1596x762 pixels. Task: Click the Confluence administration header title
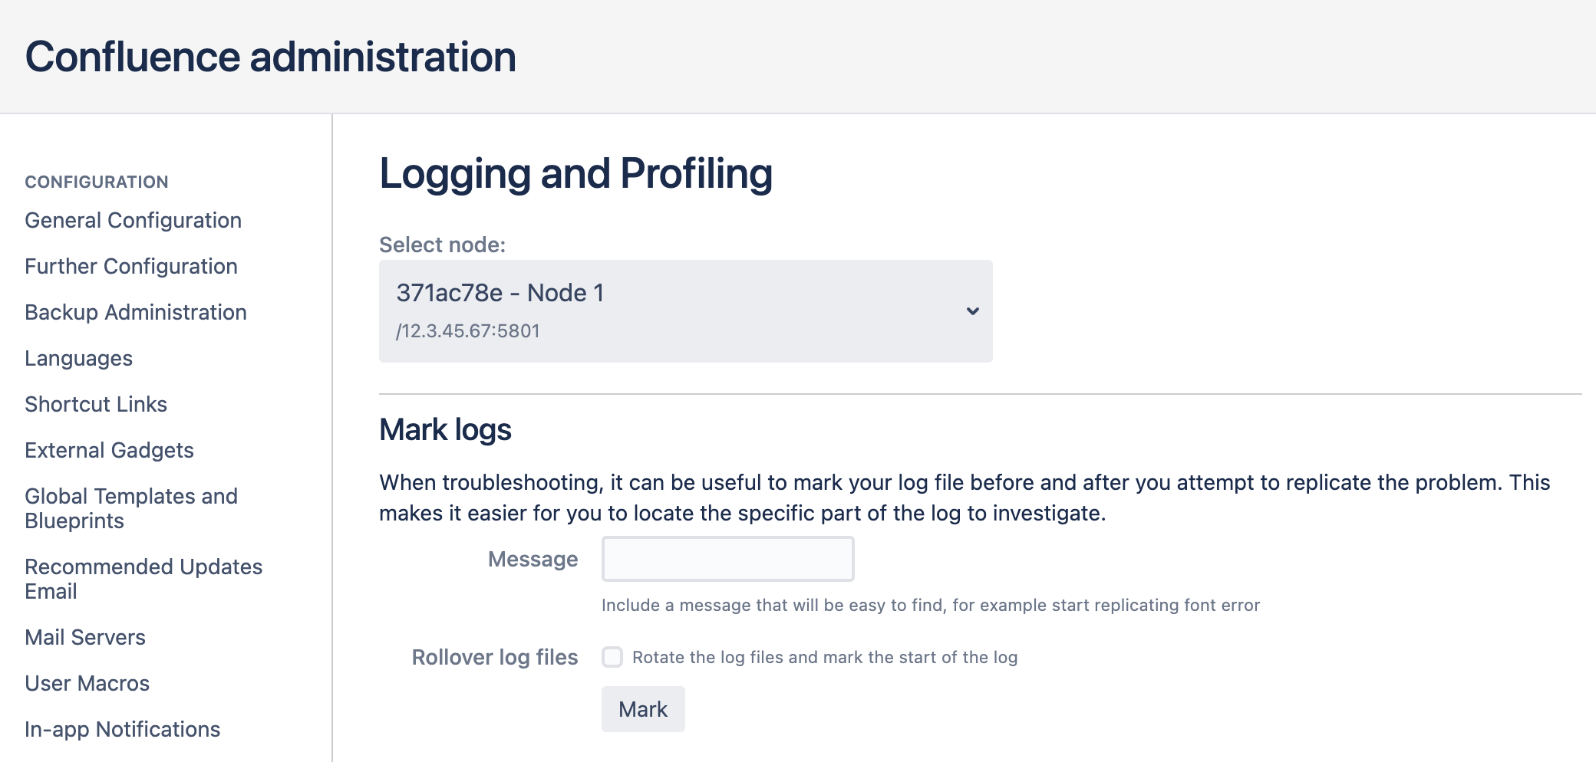point(270,57)
